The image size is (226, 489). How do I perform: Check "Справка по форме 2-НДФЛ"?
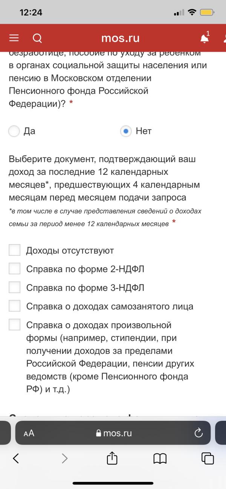pos(14,269)
